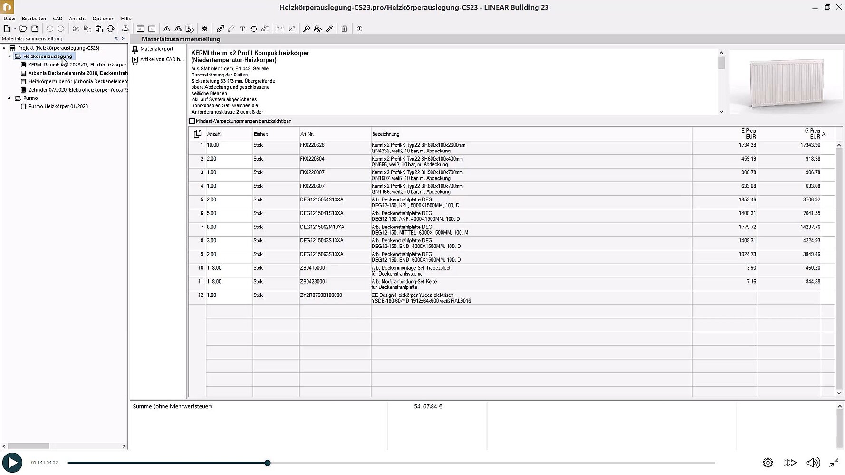
Task: Open file with the folder toolbar icon
Action: pyautogui.click(x=23, y=29)
